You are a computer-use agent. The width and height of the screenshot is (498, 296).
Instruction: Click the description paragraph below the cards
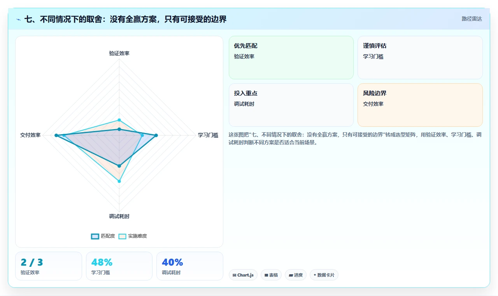355,138
